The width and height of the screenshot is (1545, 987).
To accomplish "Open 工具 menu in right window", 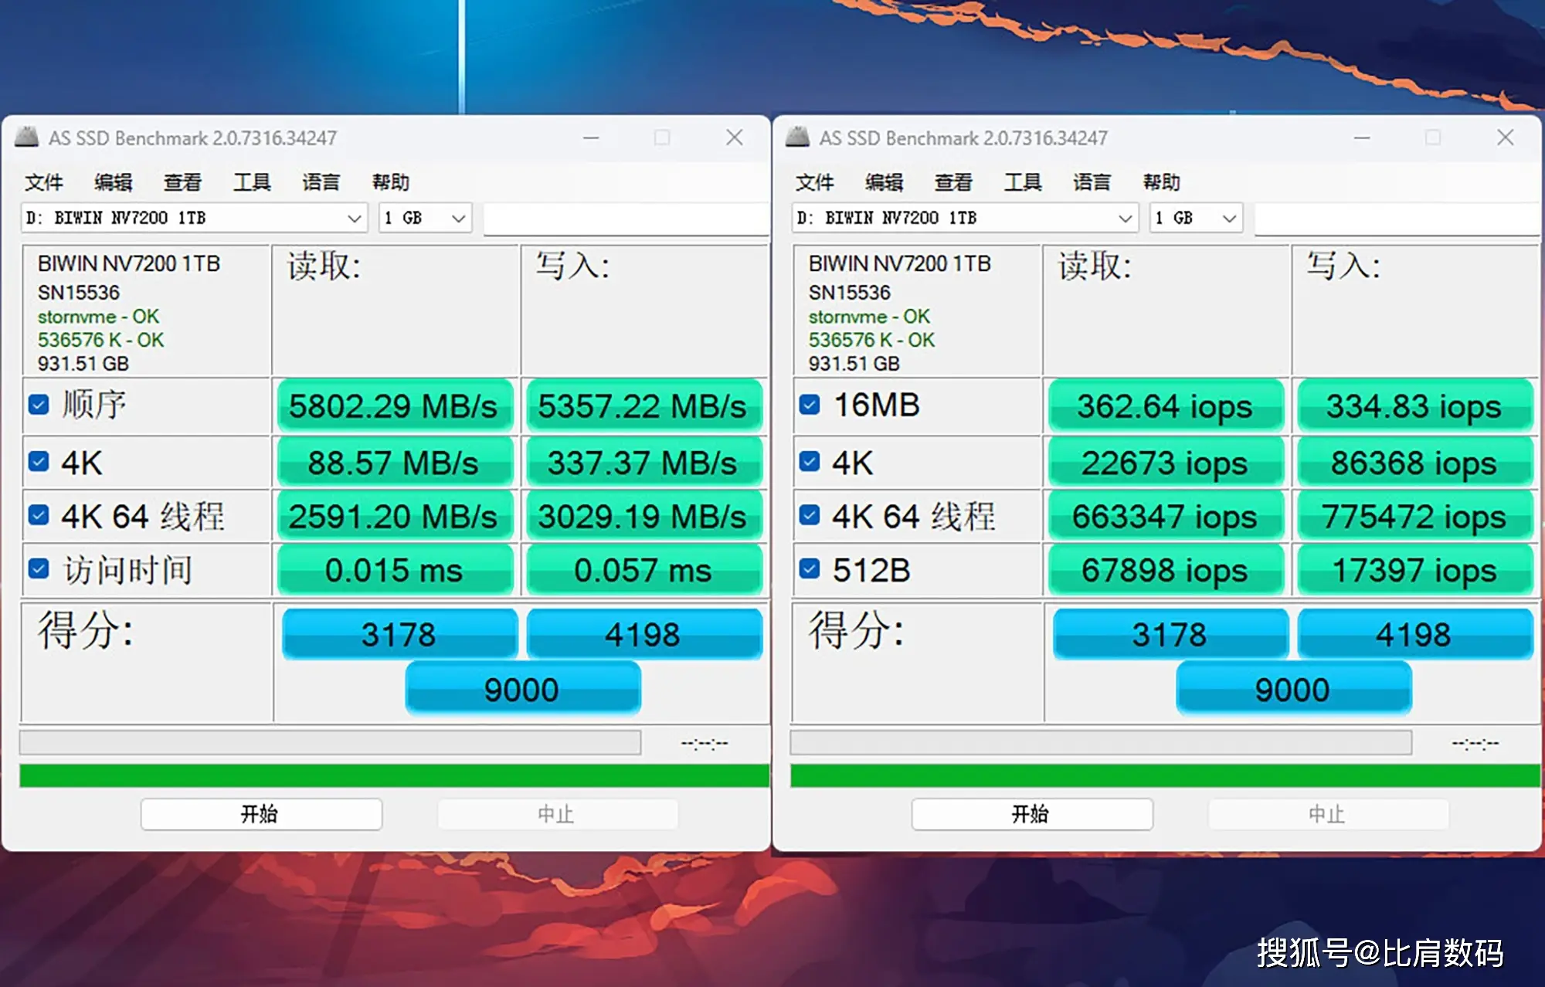I will pyautogui.click(x=1023, y=182).
